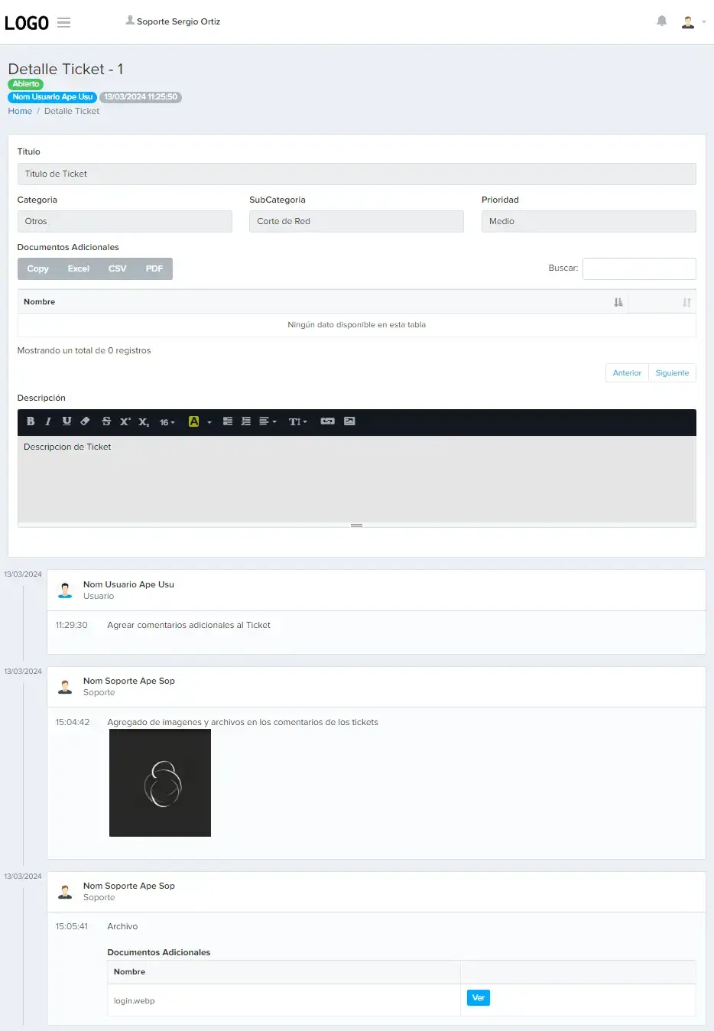The image size is (714, 1031).
Task: Grab the editor resize handle bar
Action: coord(356,525)
